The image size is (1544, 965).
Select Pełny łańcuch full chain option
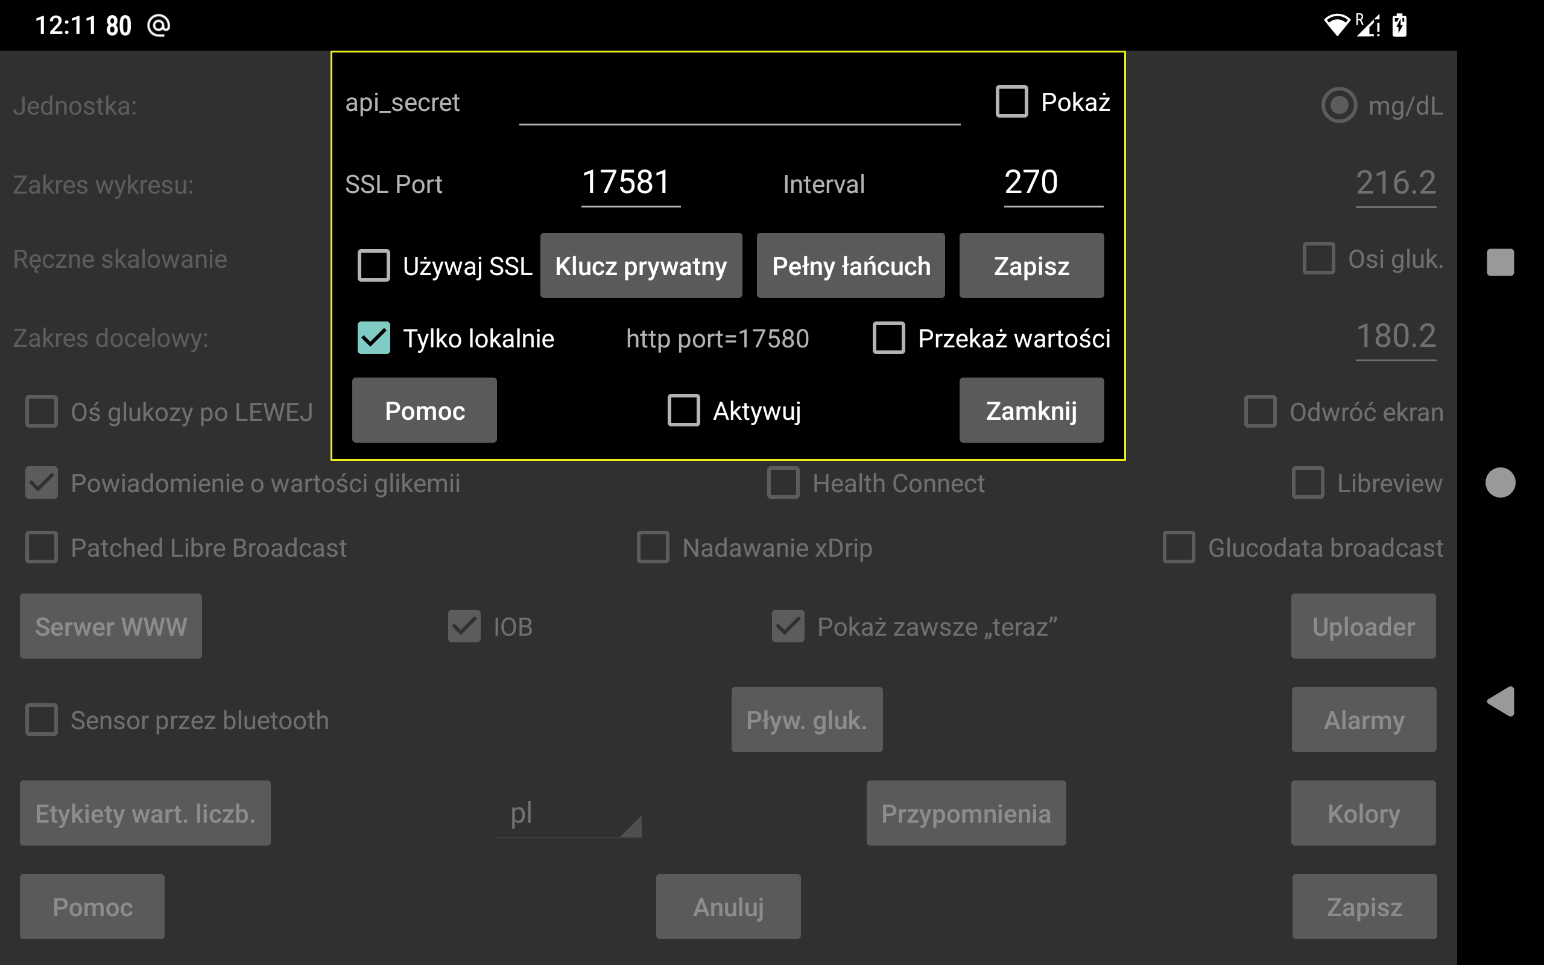849,266
